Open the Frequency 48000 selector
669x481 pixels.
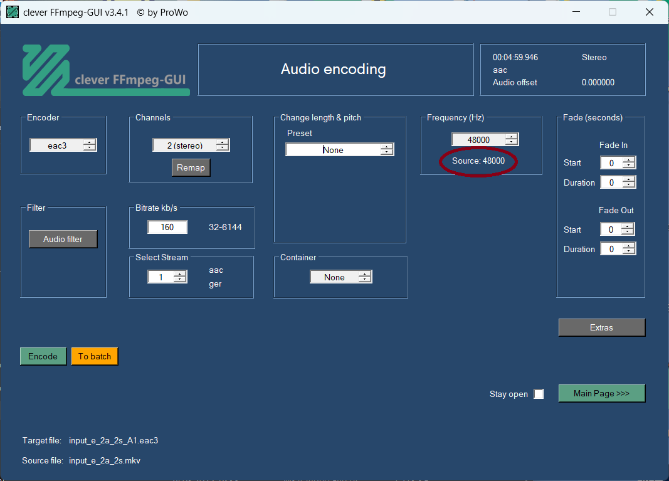[485, 140]
